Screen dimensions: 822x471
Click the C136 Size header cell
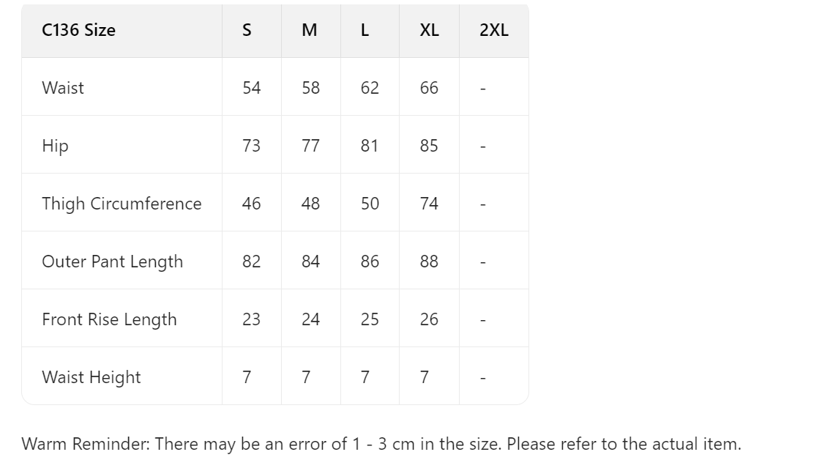coord(79,31)
